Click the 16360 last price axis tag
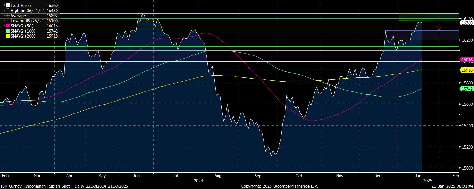This screenshot has height=189, width=474. pyautogui.click(x=466, y=23)
